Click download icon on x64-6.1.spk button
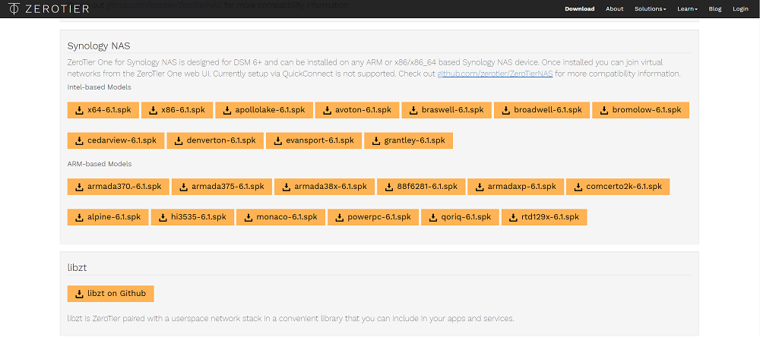The image size is (760, 337). 78,110
